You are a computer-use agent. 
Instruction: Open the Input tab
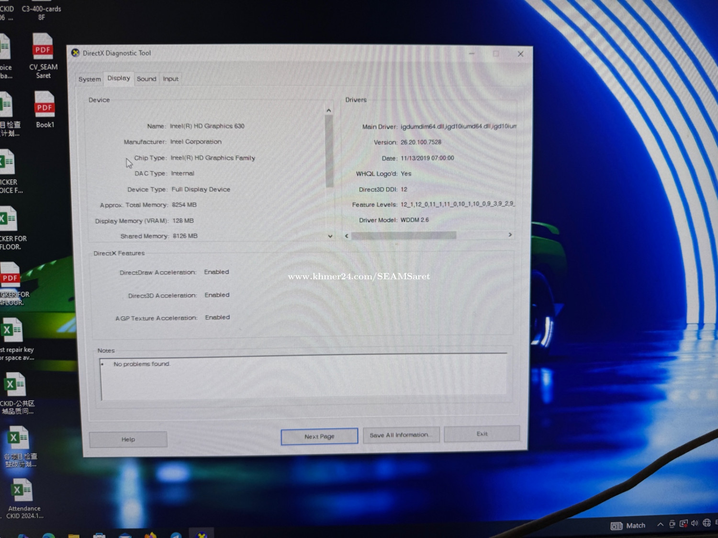coord(170,79)
